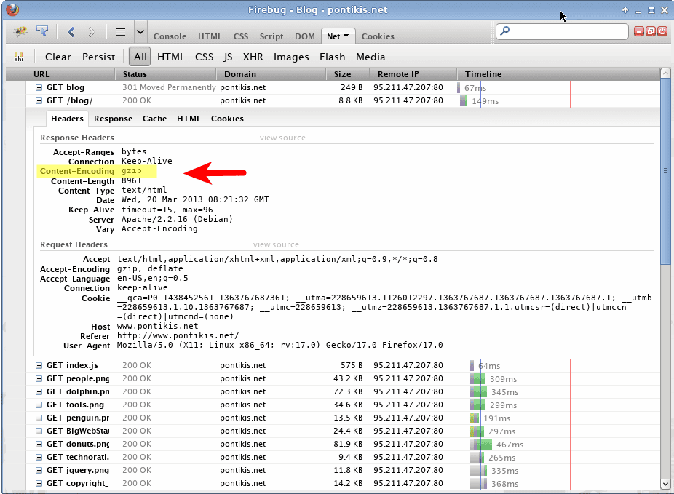Expand the GET technorati request
Screen dimensions: 674x494
coord(39,457)
